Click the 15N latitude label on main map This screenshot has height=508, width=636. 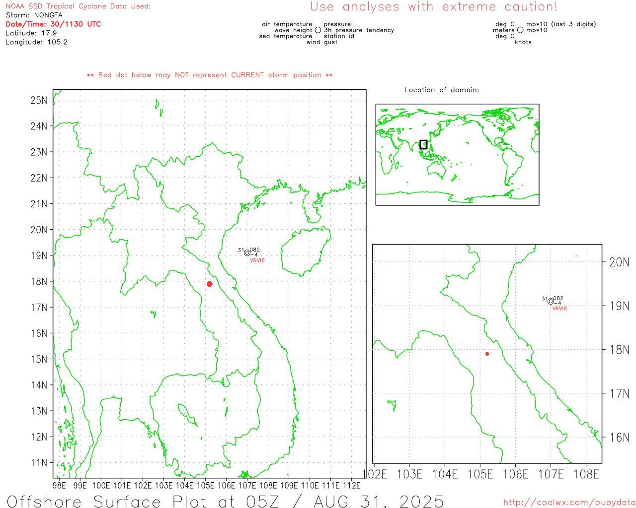(x=39, y=359)
